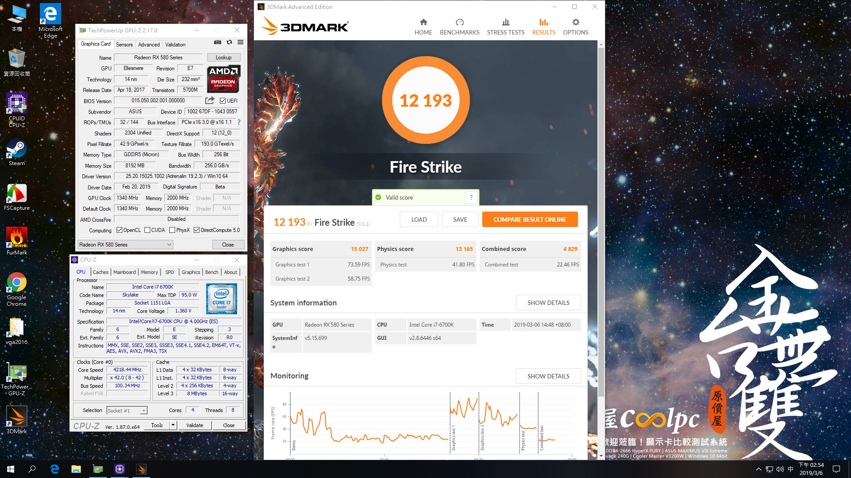Click COMPARE RESULT ONLINE button
The image size is (851, 478).
(x=530, y=220)
